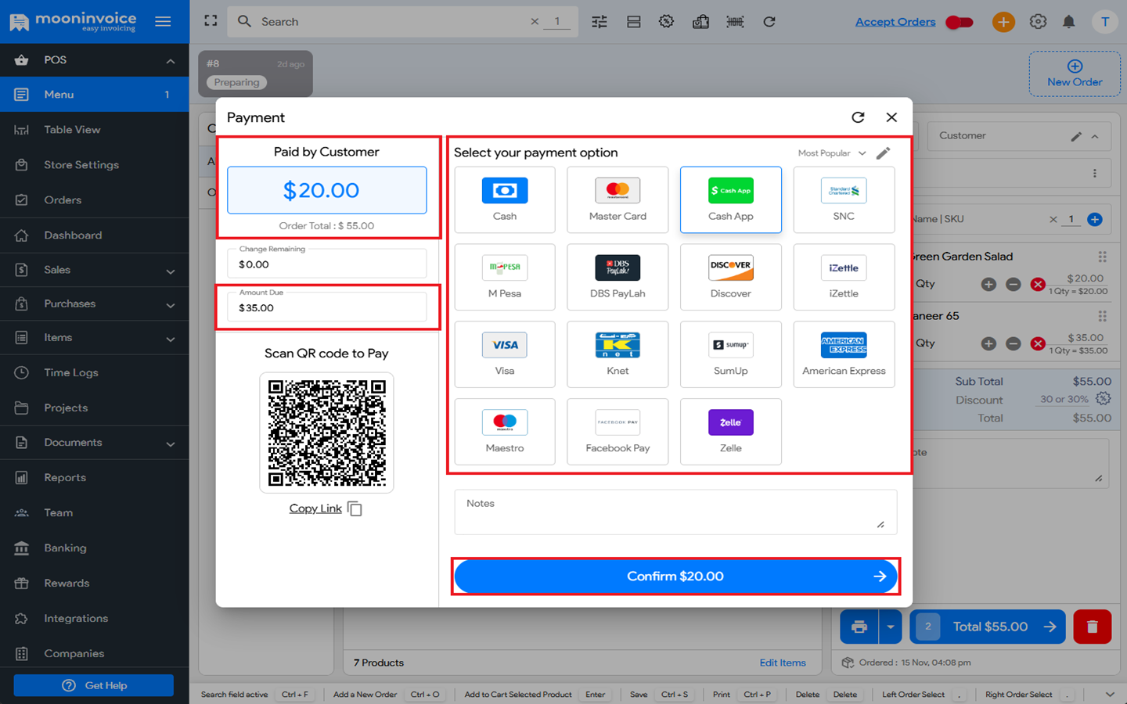Open the discount settings gear near 30%
The image size is (1127, 704).
point(1102,398)
